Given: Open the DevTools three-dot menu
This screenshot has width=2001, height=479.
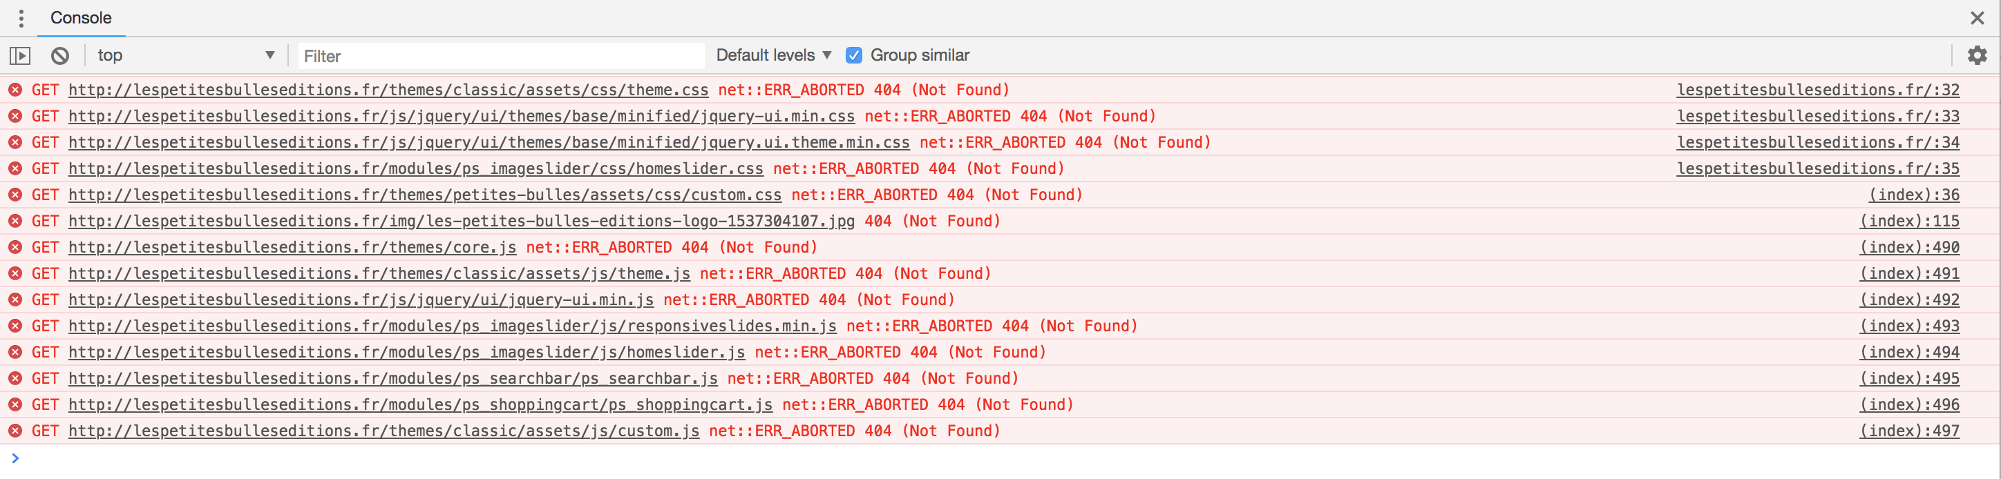Looking at the screenshot, I should point(21,18).
